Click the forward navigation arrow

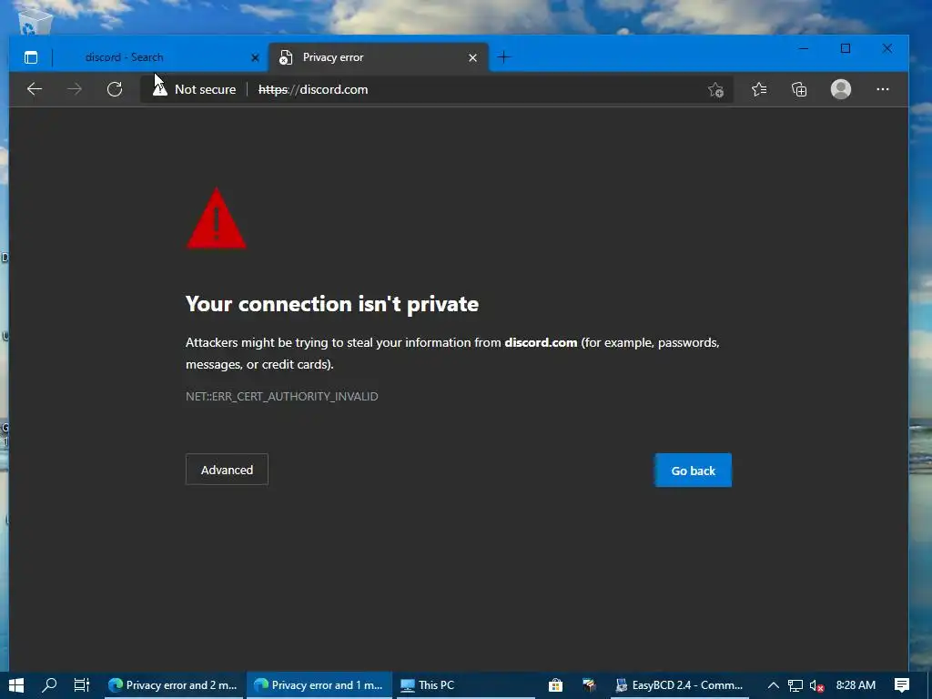75,89
